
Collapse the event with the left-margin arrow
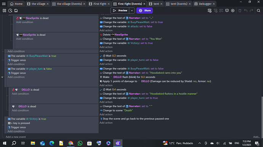(x=2, y=77)
